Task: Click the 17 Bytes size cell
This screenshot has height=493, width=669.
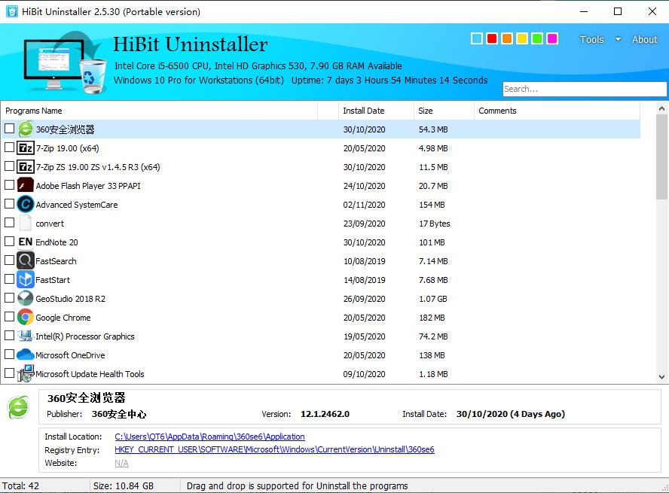Action: click(435, 224)
